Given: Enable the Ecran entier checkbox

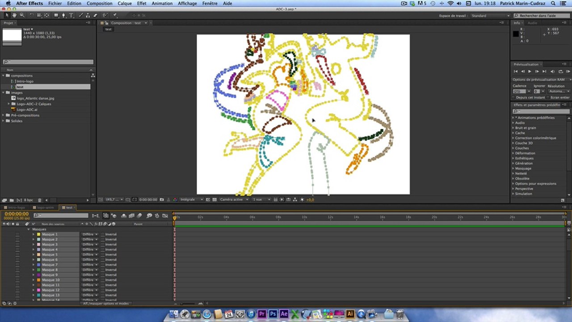Looking at the screenshot, I should pos(548,97).
